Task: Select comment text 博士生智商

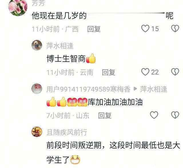Action: pos(66,58)
